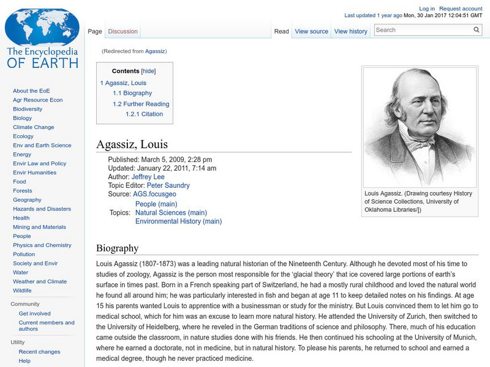Open Current members and authors link
The width and height of the screenshot is (490, 367).
click(47, 325)
